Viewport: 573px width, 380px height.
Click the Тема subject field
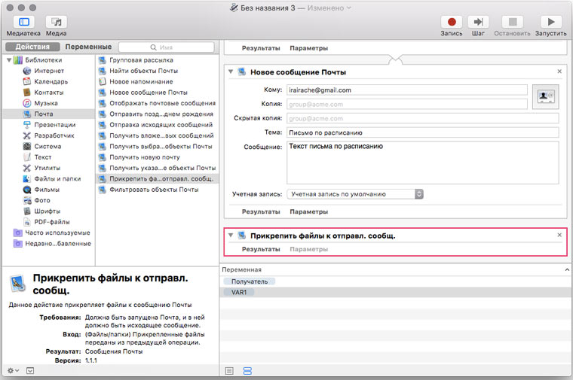(x=423, y=132)
